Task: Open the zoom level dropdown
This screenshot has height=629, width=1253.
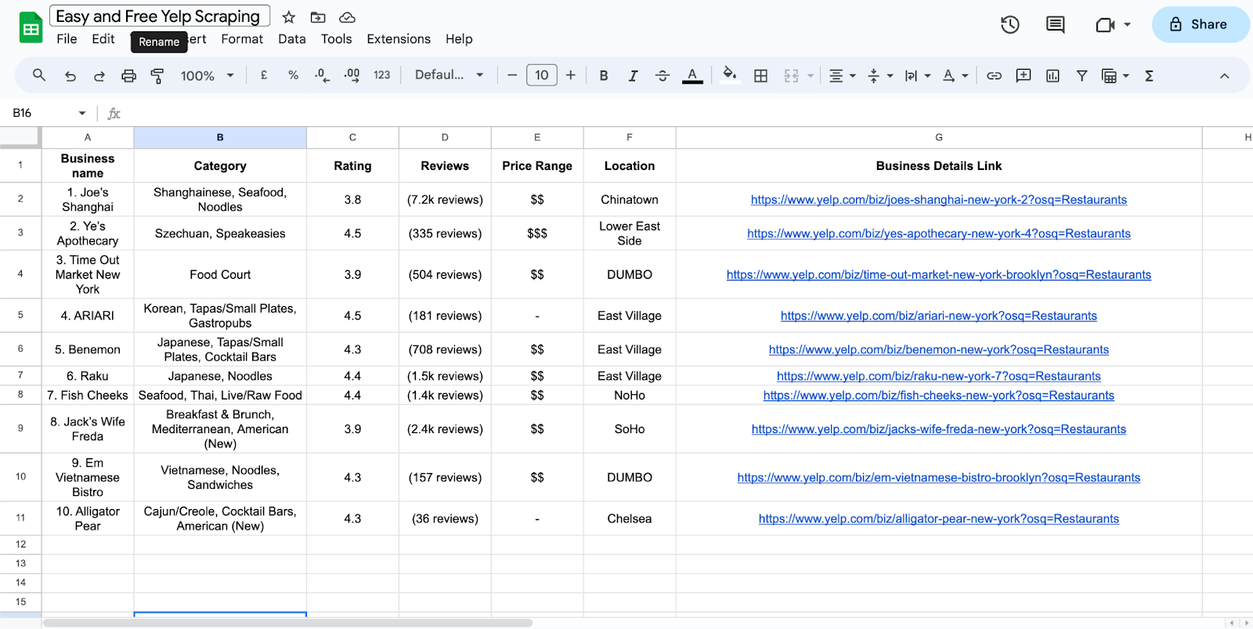Action: (207, 75)
